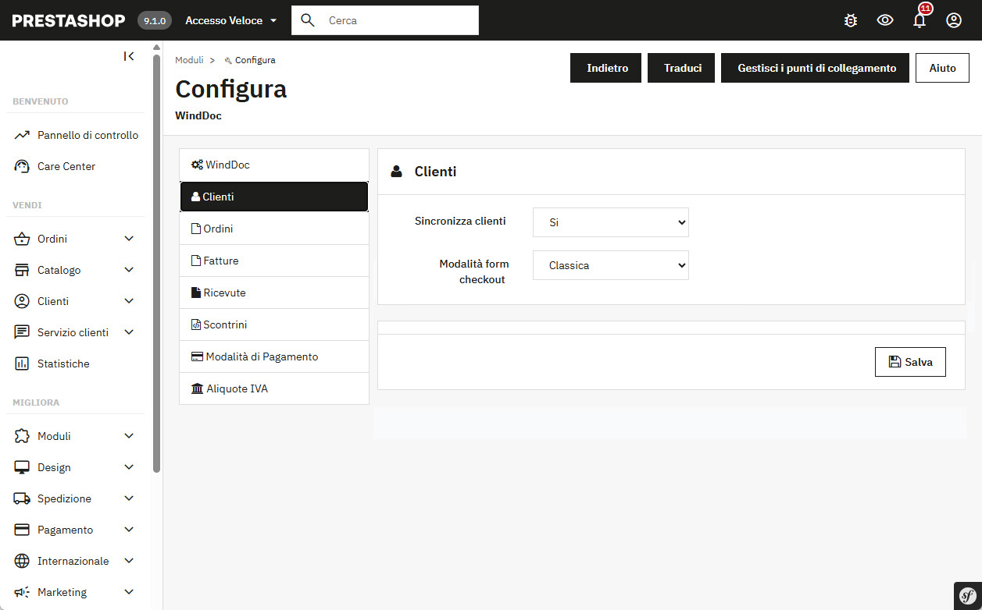This screenshot has width=982, height=610.
Task: Expand the Ordini sidebar chevron
Action: [x=129, y=239]
